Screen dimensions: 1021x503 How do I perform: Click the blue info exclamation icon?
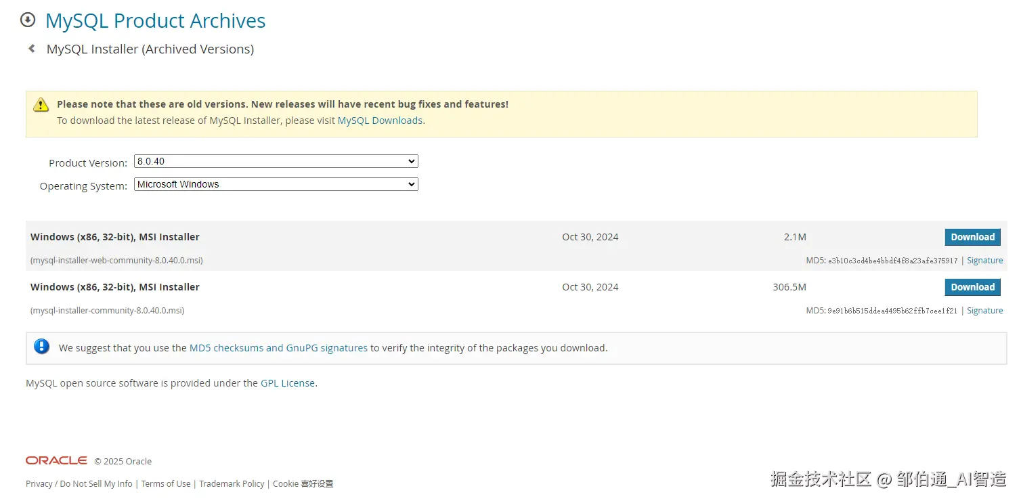tap(42, 347)
